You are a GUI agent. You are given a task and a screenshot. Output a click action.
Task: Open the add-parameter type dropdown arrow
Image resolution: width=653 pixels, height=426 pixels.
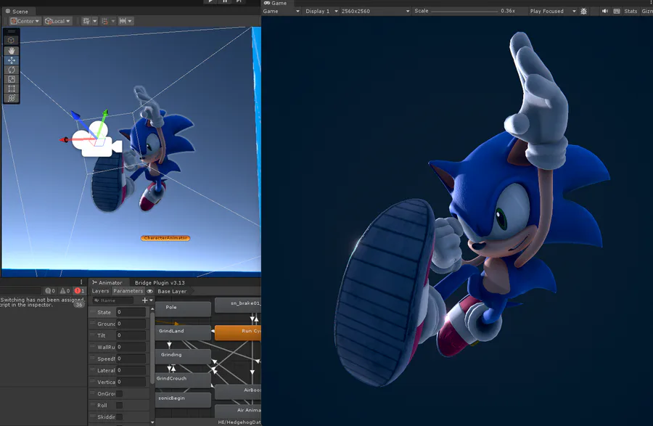tap(151, 300)
